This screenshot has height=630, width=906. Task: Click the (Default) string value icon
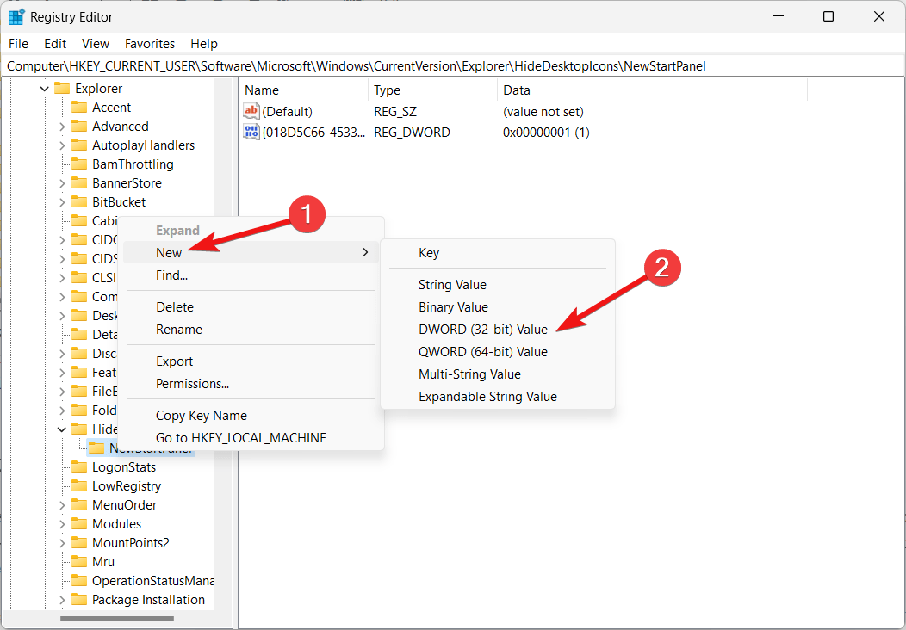pos(251,112)
